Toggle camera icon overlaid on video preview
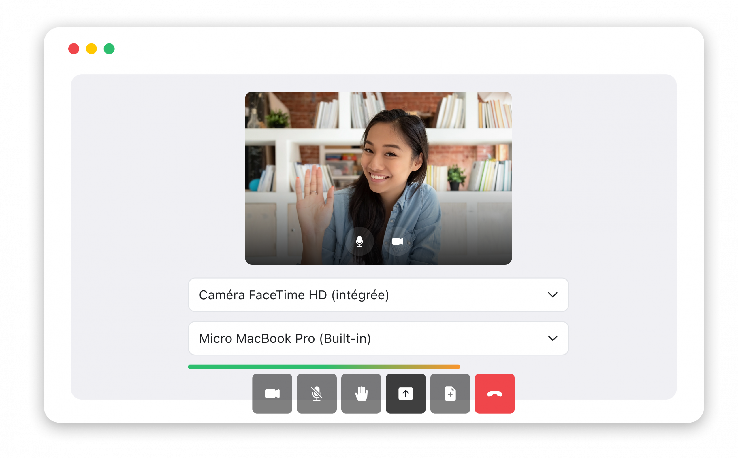The image size is (738, 458). click(397, 241)
